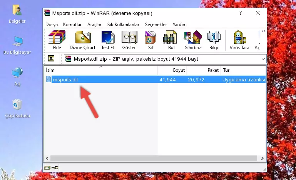Start Virüs Tara virus scan
Screen dimensions: 296x180
(239, 40)
